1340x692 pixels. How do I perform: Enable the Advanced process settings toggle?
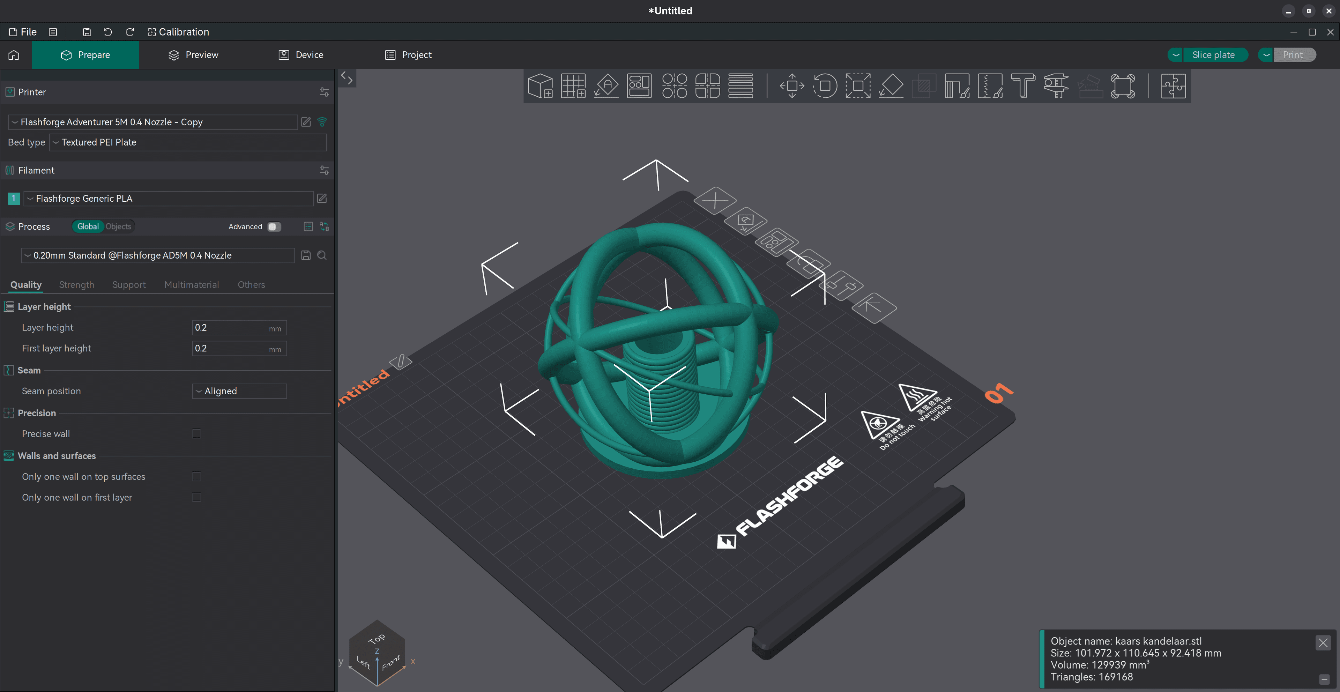274,227
